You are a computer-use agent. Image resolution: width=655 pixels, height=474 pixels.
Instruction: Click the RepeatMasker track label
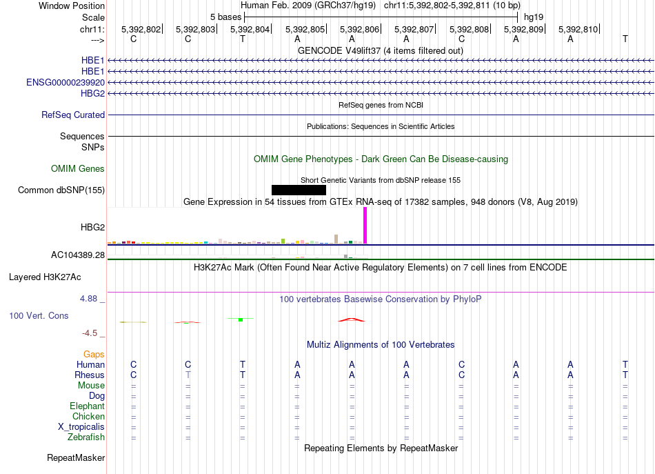[x=76, y=457]
